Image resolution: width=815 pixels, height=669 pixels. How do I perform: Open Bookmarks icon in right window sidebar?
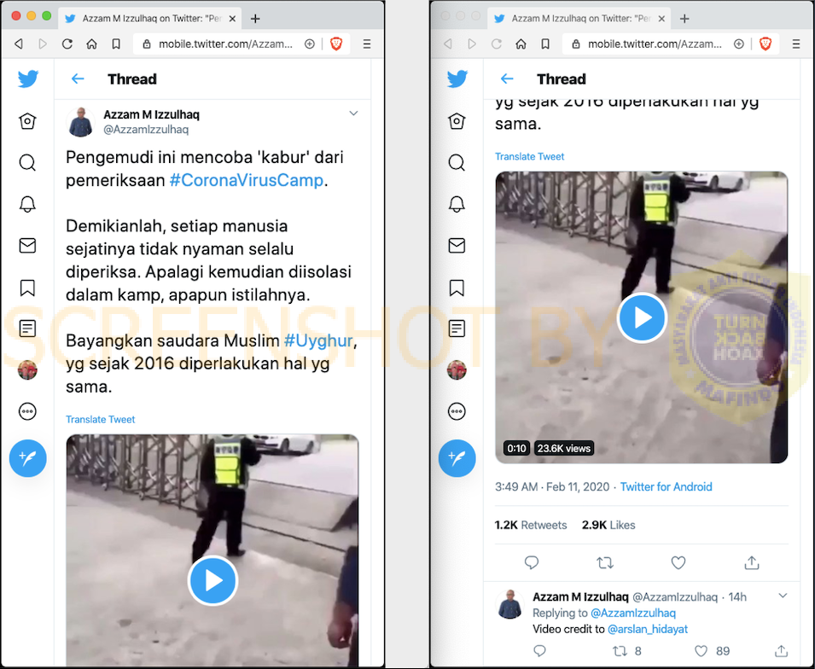click(457, 288)
